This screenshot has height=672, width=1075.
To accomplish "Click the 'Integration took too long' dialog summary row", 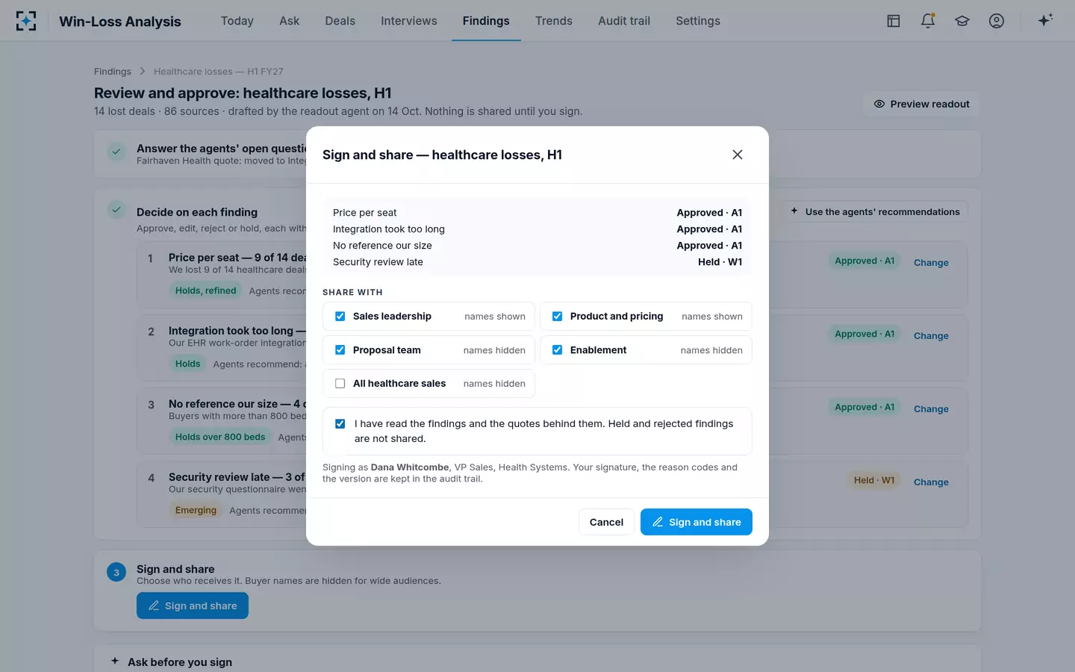I will (x=537, y=229).
